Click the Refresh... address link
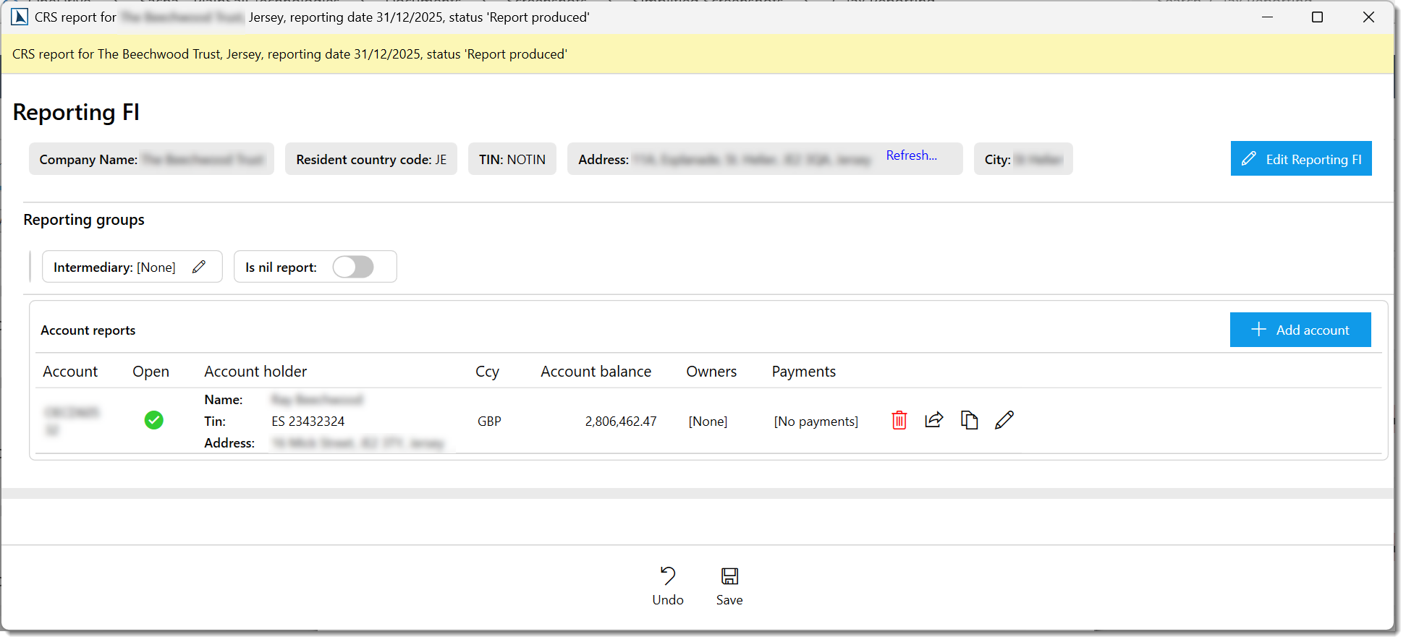Image resolution: width=1406 pixels, height=642 pixels. [911, 155]
